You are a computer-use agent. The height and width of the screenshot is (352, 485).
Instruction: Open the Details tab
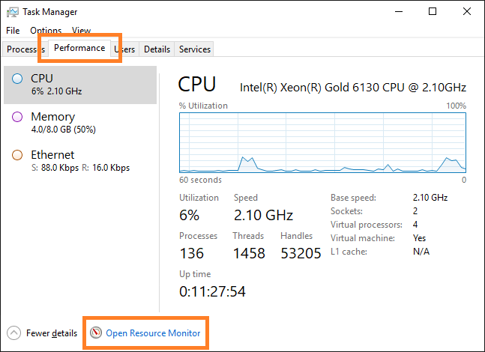click(157, 49)
